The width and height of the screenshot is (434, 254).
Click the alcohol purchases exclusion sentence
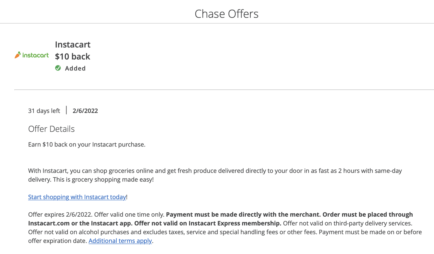pyautogui.click(x=173, y=232)
